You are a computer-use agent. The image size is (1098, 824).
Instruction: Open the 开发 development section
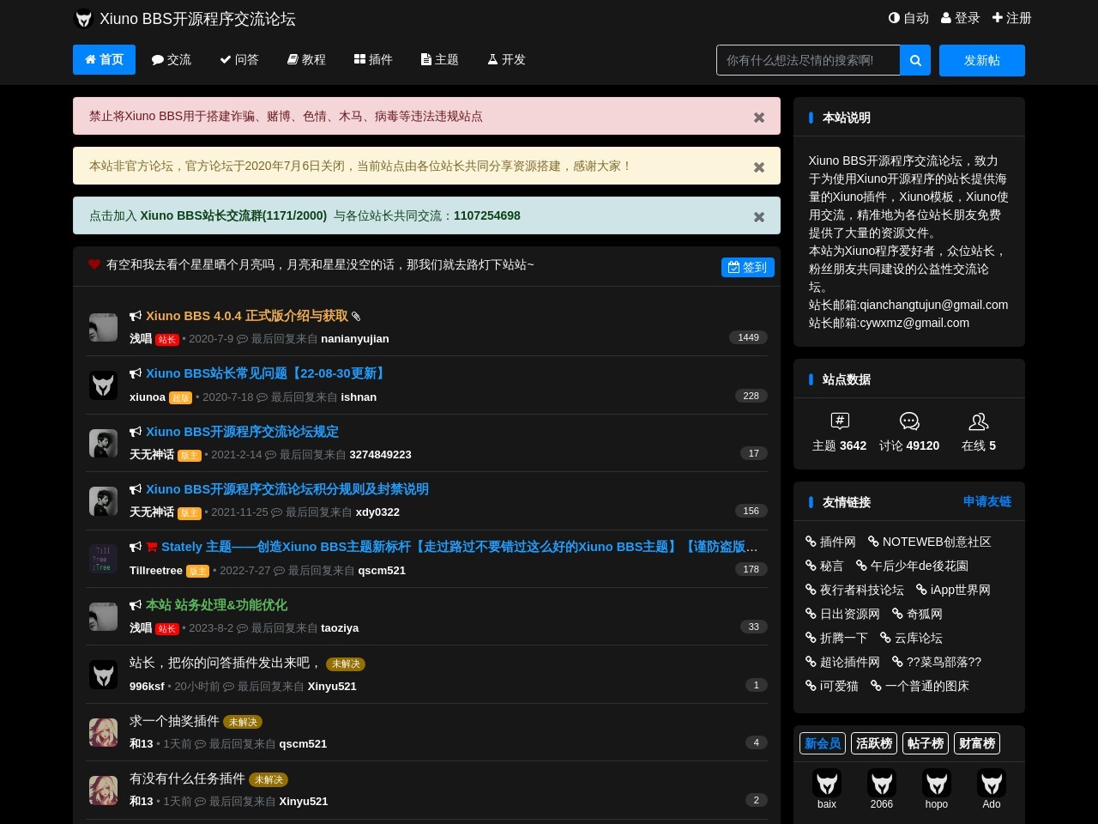pos(507,59)
